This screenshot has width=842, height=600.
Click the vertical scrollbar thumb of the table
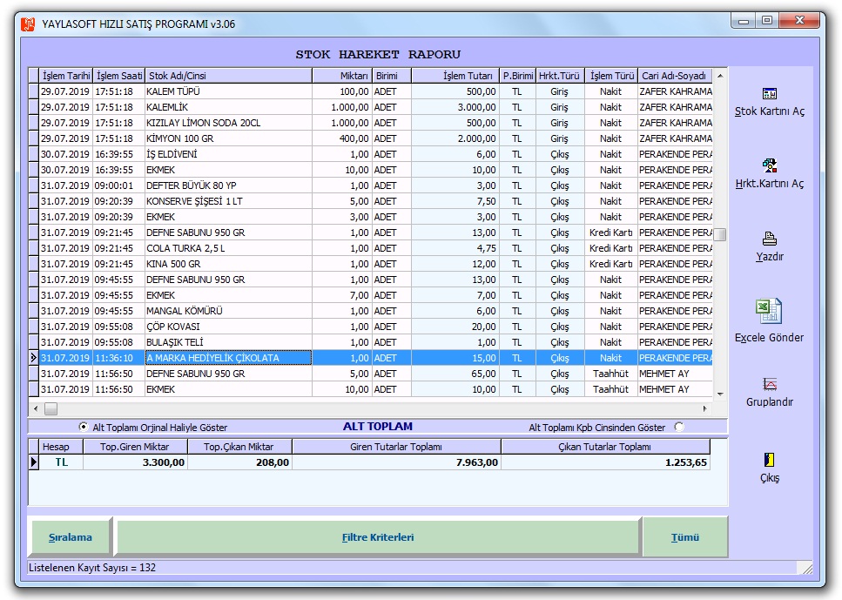click(x=720, y=235)
